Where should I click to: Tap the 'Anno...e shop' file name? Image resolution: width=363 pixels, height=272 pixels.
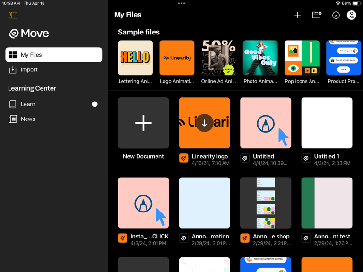pos(271,237)
